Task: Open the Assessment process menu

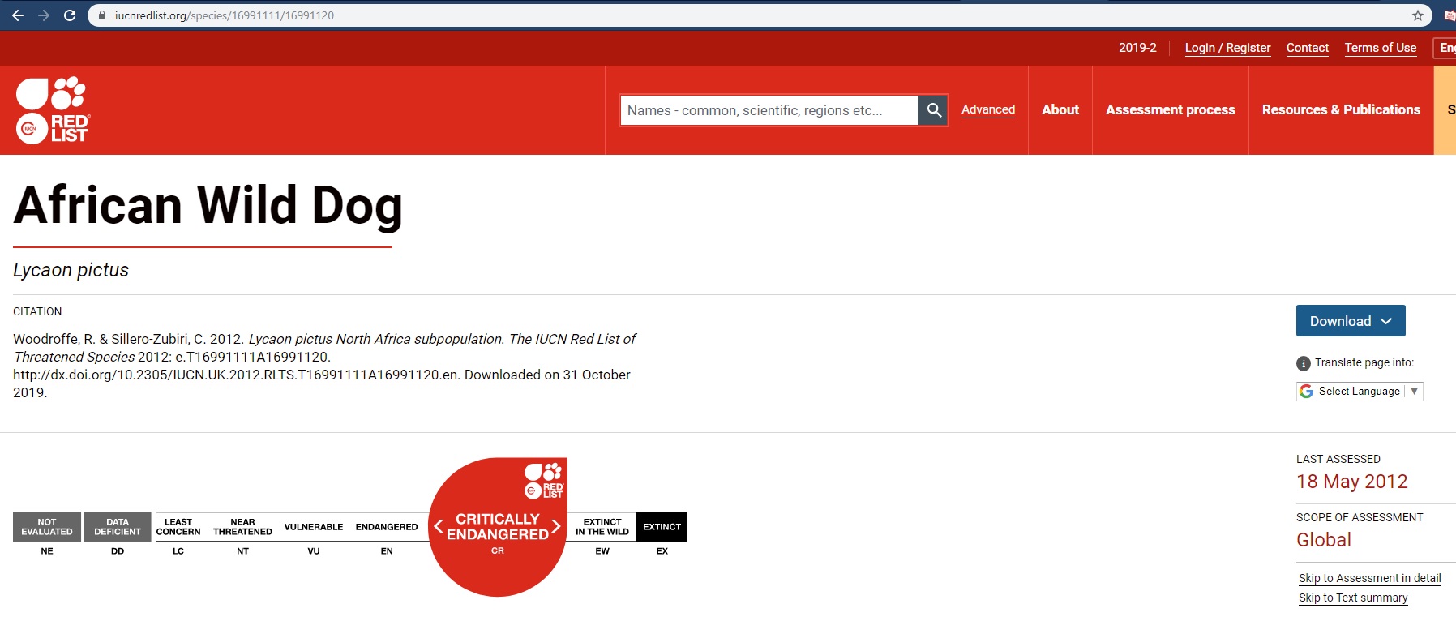Action: point(1171,109)
